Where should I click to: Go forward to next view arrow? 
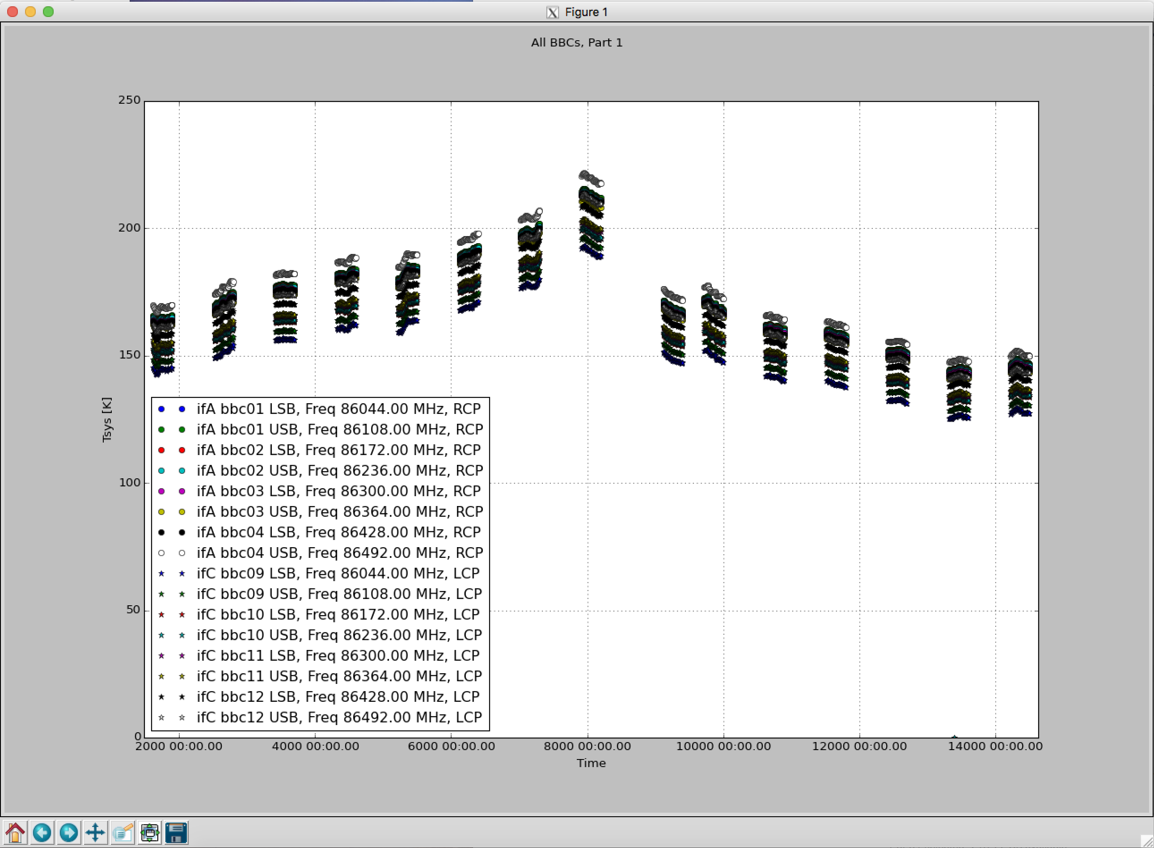tap(69, 832)
